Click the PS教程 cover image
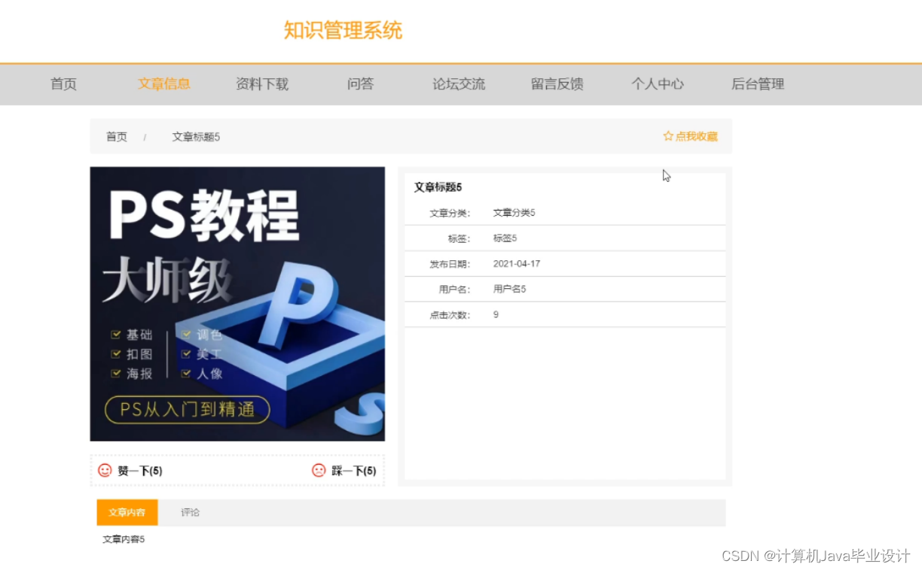 (x=237, y=303)
